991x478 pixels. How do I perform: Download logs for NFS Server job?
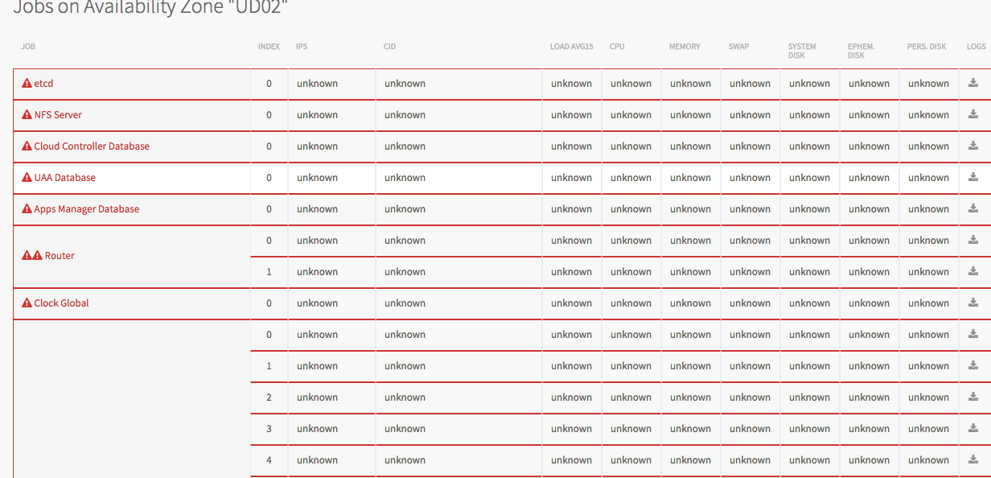click(972, 113)
